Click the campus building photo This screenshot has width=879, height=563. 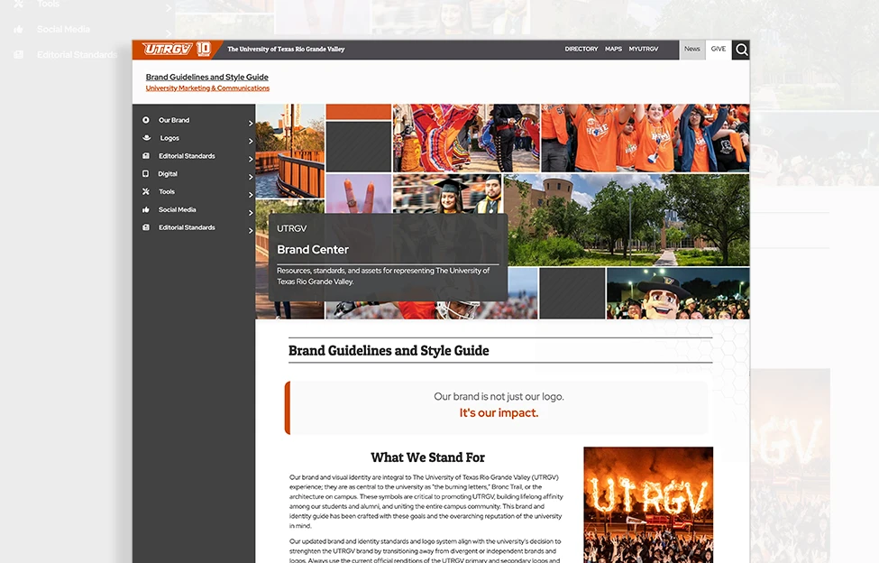627,219
